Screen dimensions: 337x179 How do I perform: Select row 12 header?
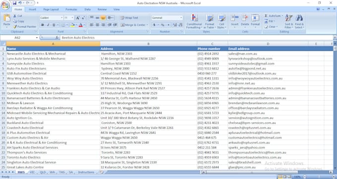click(3, 103)
